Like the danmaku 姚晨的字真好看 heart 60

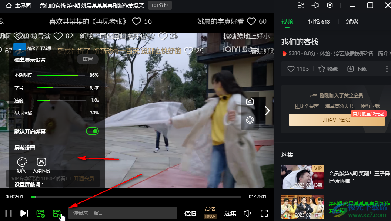[x=251, y=21]
